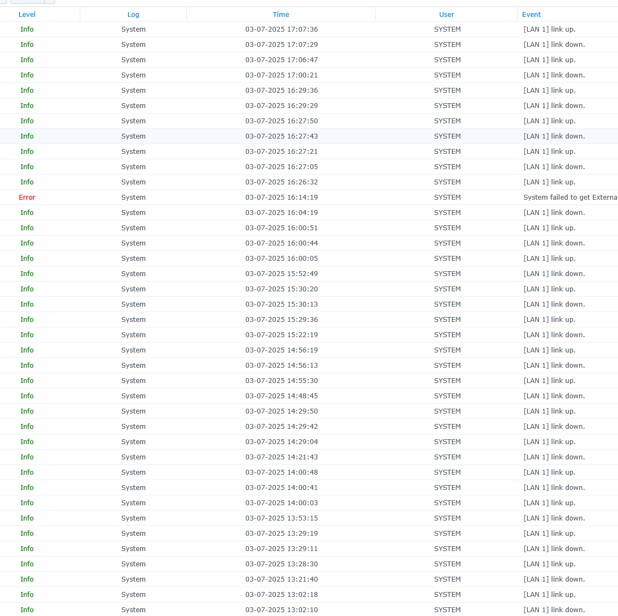Select the link up event at 16:26:32
Viewport: 618px width, 616px height.
pyautogui.click(x=549, y=182)
